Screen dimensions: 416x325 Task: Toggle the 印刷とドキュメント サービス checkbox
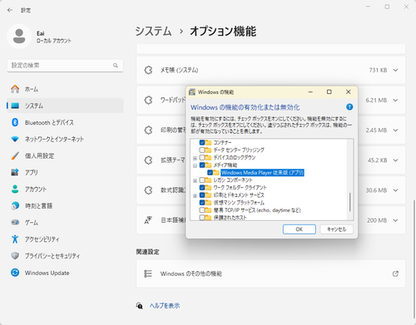click(202, 195)
